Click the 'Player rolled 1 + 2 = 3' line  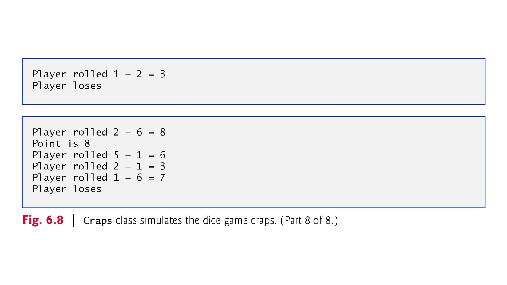click(x=99, y=74)
